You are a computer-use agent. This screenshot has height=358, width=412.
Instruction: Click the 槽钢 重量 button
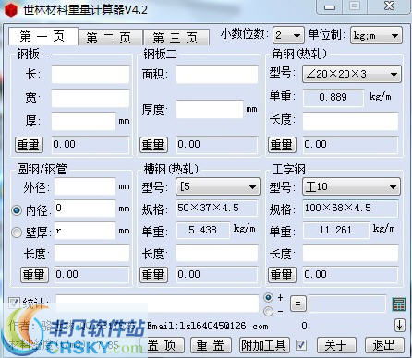[153, 275]
